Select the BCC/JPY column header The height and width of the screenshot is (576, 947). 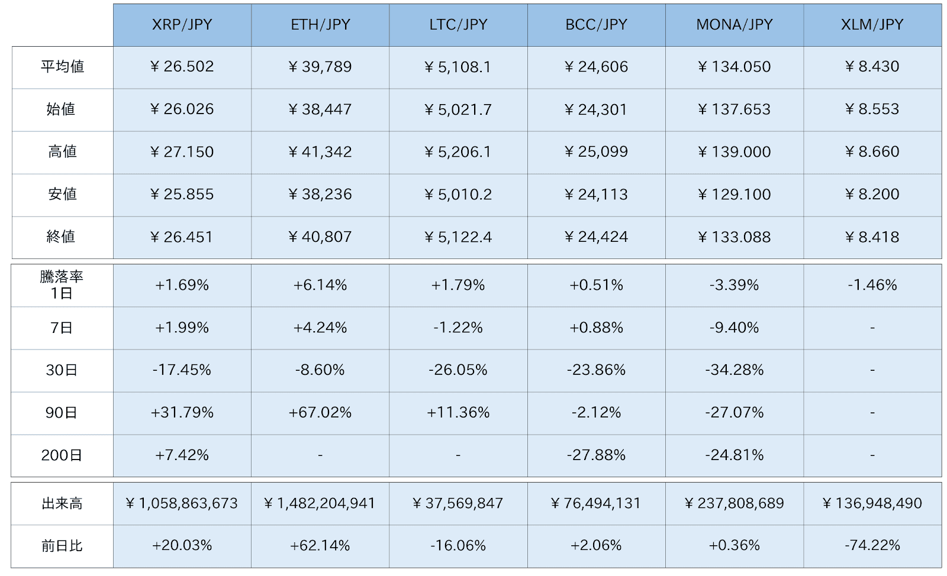point(596,25)
